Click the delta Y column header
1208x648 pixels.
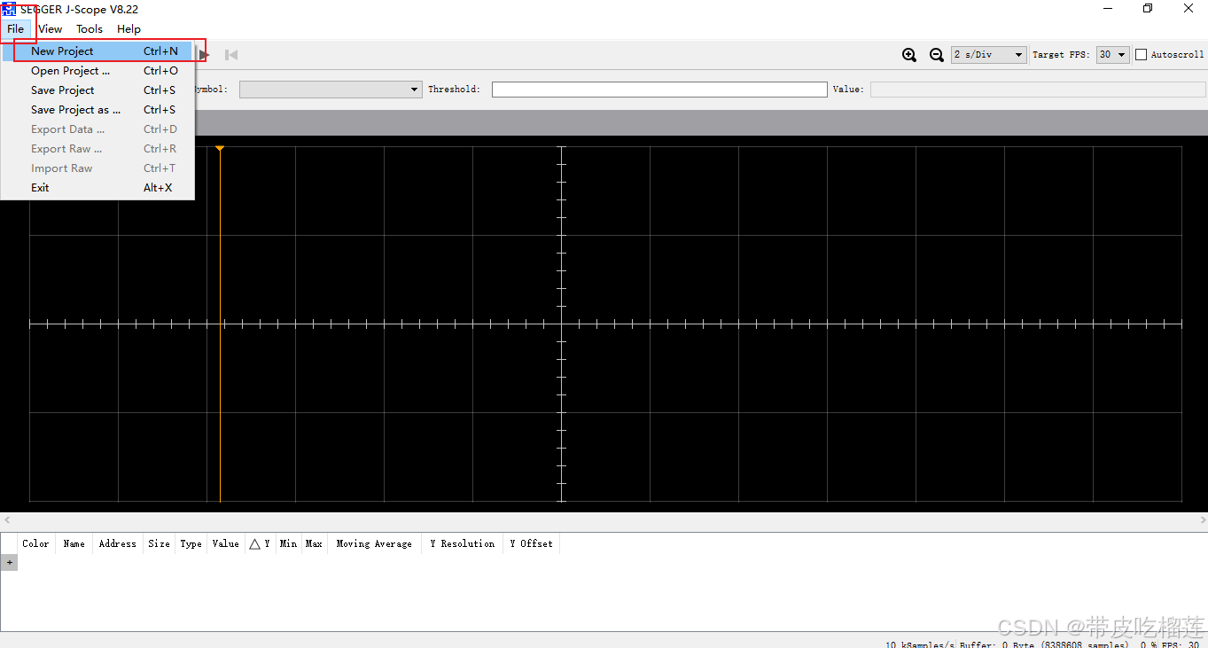(259, 544)
